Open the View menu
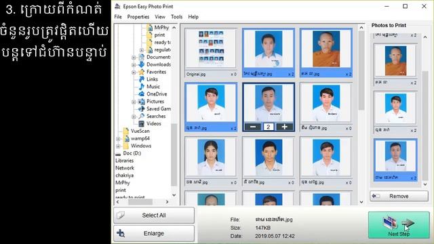Image resolution: width=434 pixels, height=244 pixels. pos(160,17)
